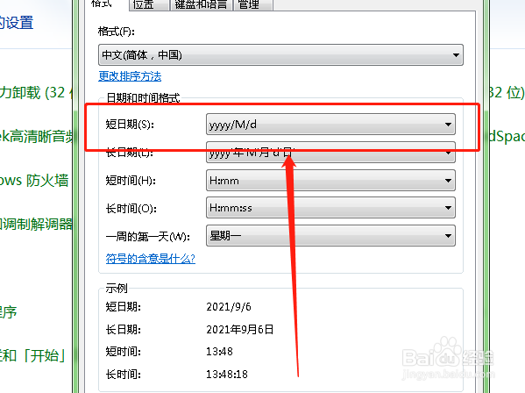Open the 短时间 dropdown showing H:mm
This screenshot has width=525, height=393.
pos(330,181)
